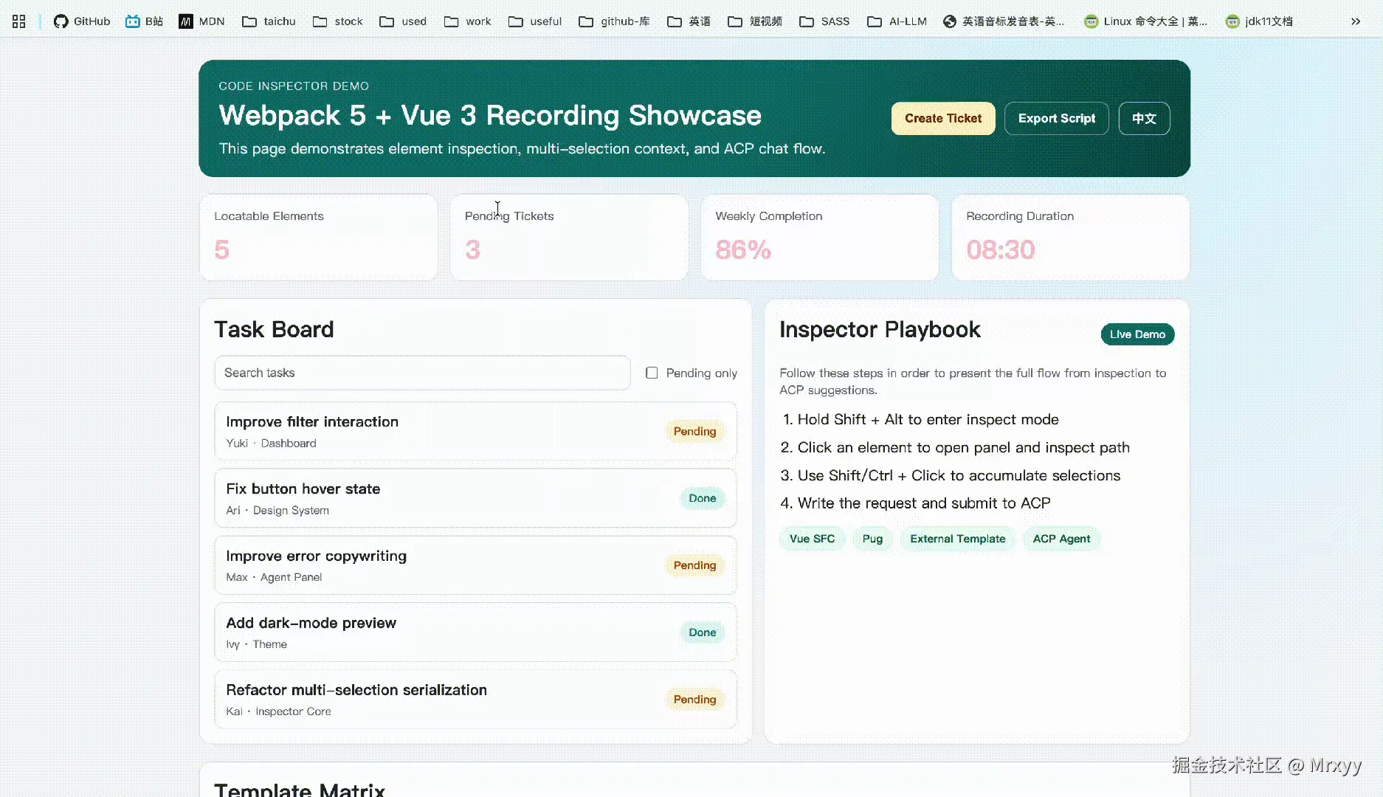Click the Live Demo badge
The image size is (1383, 797).
pos(1137,334)
